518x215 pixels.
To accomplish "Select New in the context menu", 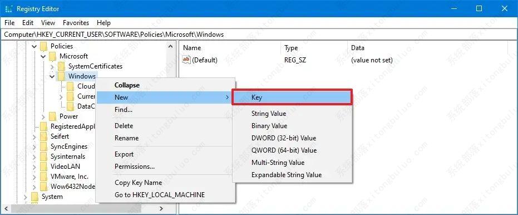I will pos(165,97).
